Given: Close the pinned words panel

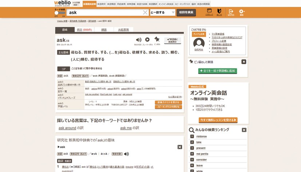Looking at the screenshot, I should (x=244, y=62).
